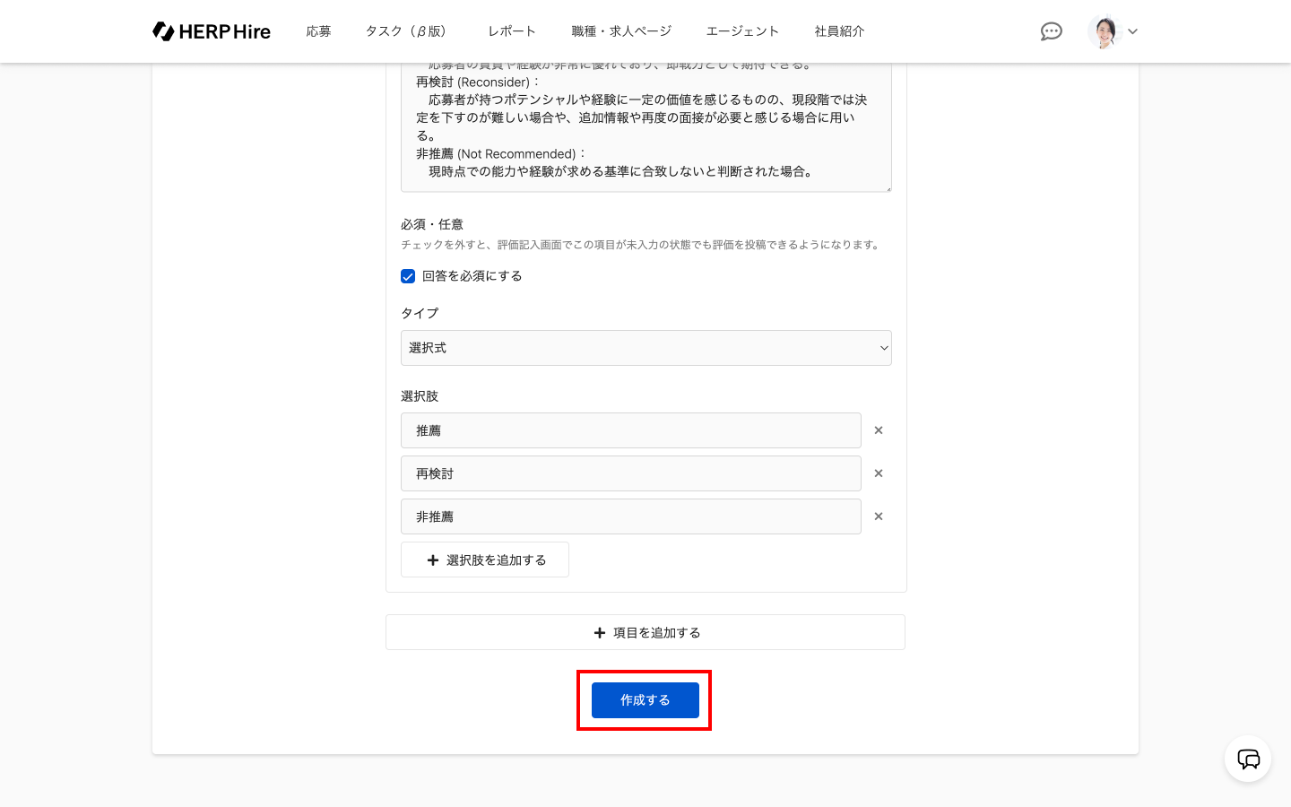Viewport: 1291px width, 807px height.
Task: Click 項目を追加する button
Action: coord(645,632)
